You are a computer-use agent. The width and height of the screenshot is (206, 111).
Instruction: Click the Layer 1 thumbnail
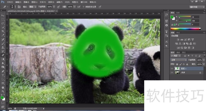point(177,69)
